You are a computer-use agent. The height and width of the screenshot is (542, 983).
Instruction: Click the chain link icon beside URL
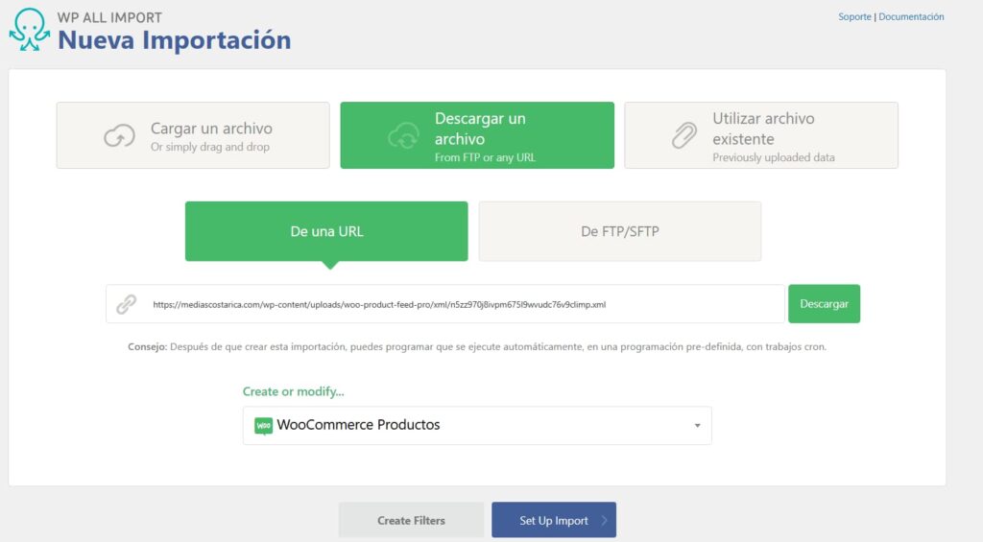pyautogui.click(x=127, y=304)
